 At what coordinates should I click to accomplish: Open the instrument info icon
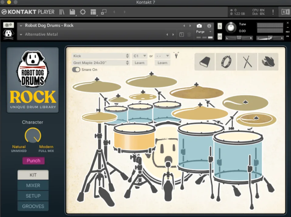[209, 26]
